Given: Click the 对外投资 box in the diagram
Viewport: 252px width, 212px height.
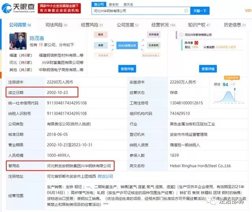Looking at the screenshot, I should (x=154, y=35).
